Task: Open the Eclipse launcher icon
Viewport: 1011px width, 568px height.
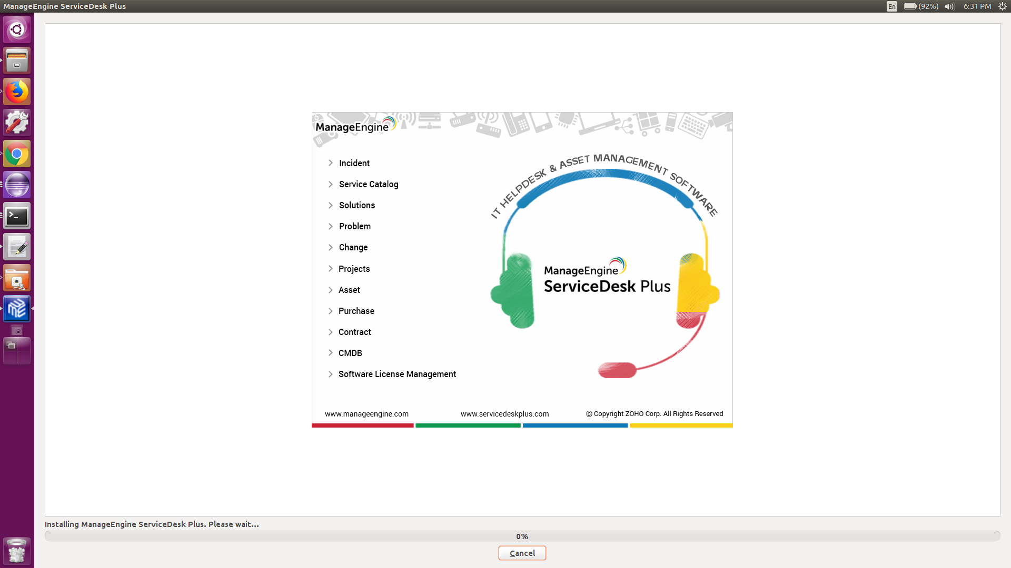Action: tap(17, 185)
